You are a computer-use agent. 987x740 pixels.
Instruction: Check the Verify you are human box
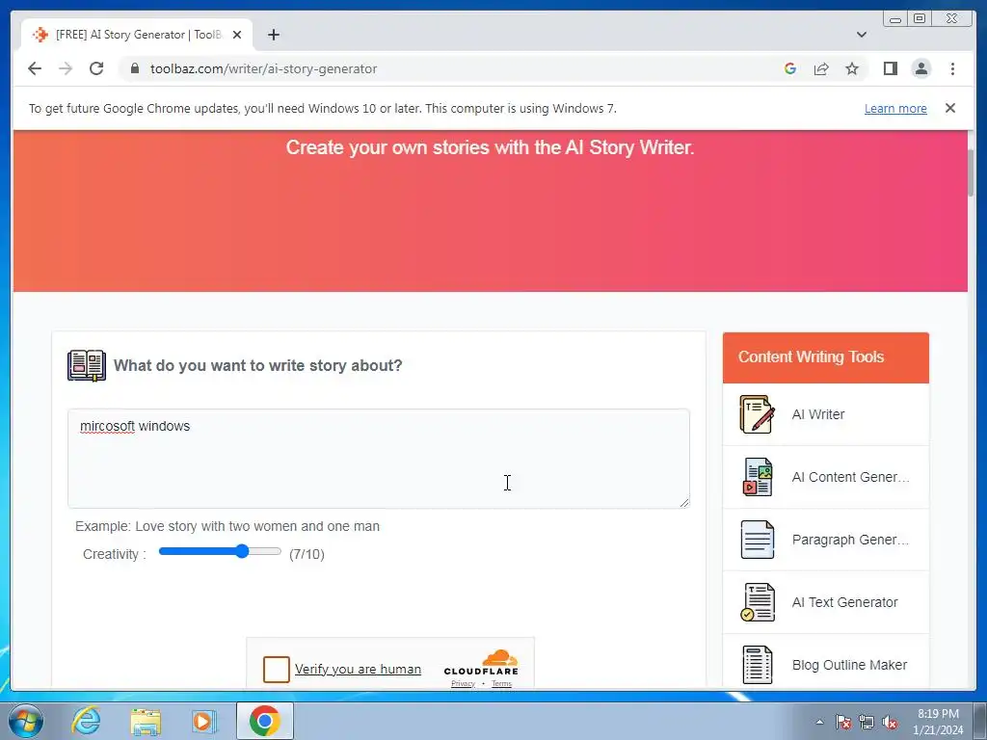(x=277, y=669)
